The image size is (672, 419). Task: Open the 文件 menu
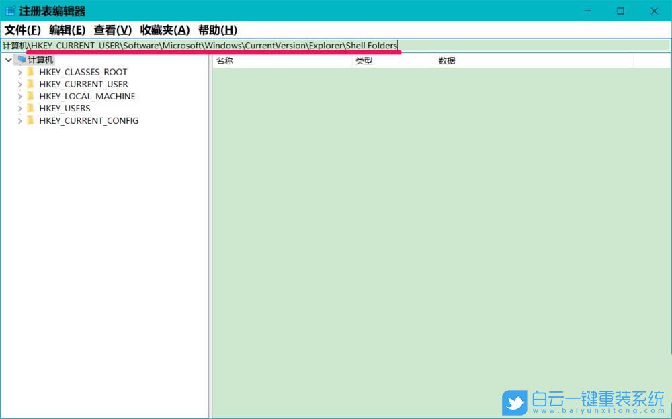tap(22, 30)
